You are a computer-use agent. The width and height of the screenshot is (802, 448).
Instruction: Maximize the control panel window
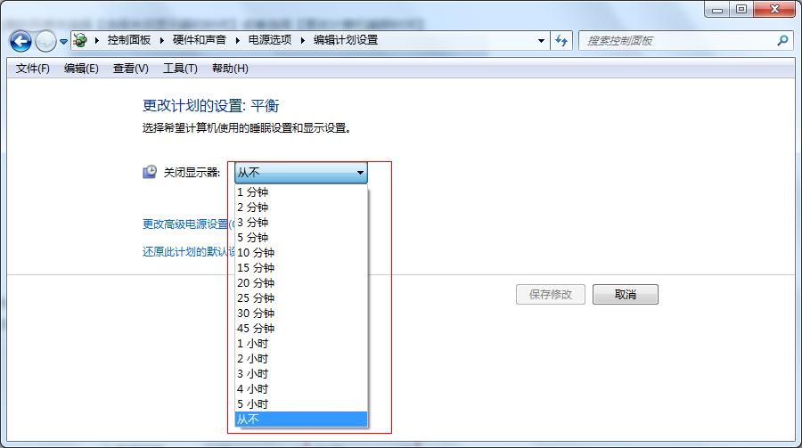(741, 9)
